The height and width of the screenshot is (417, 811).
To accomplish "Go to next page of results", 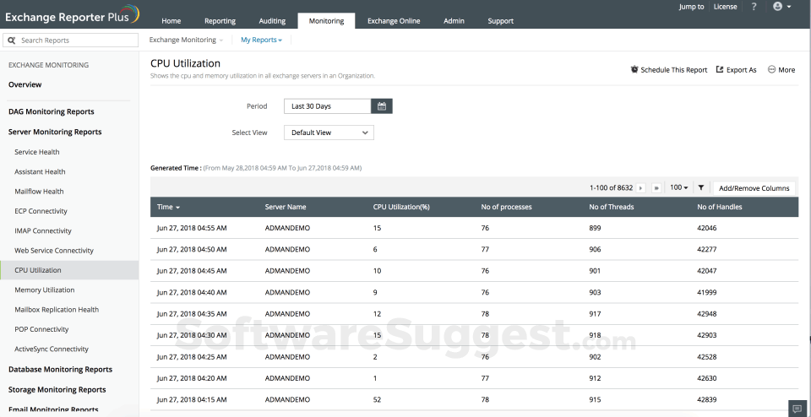I will point(640,188).
